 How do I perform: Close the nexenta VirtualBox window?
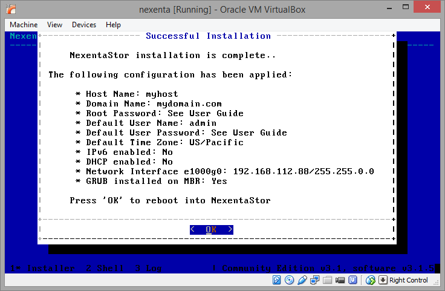(427, 7)
